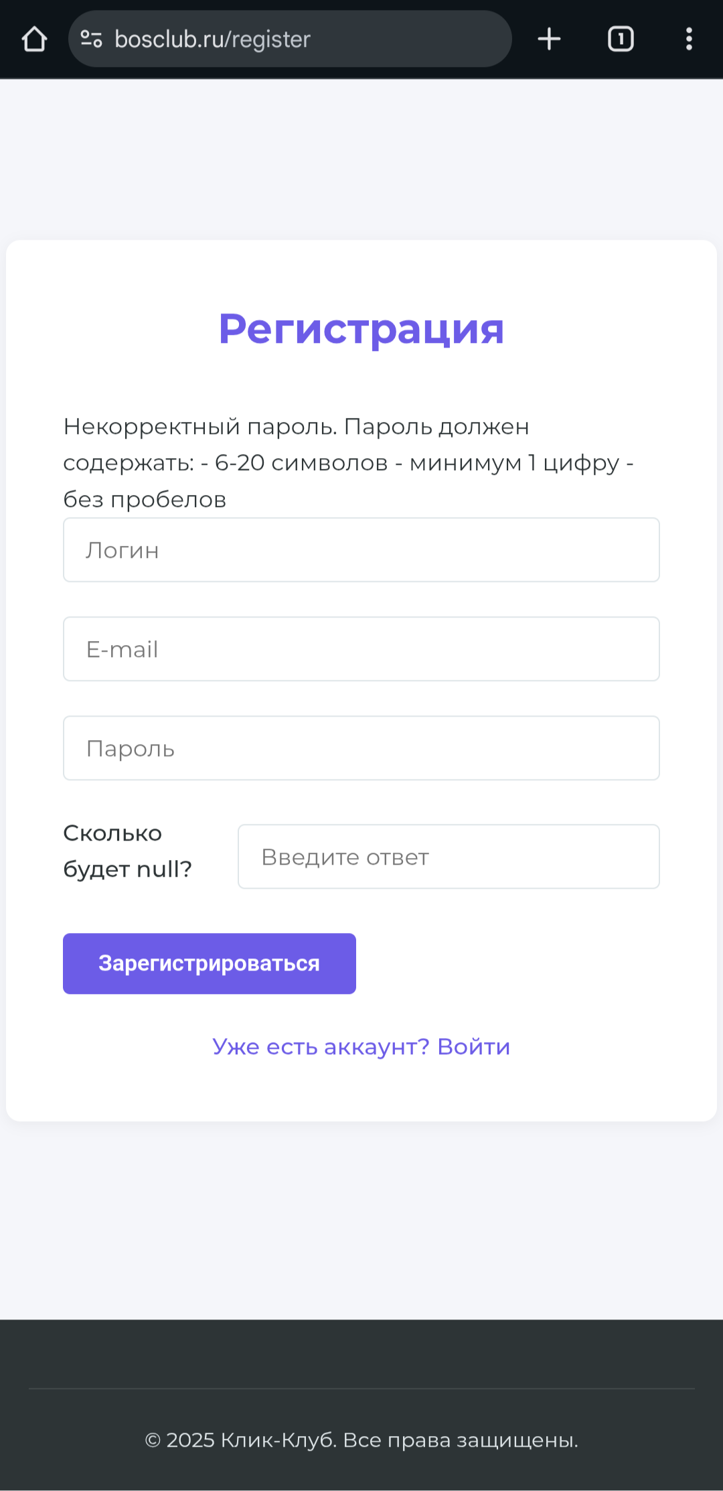Focus the Введите ответ captcha field

tap(449, 857)
